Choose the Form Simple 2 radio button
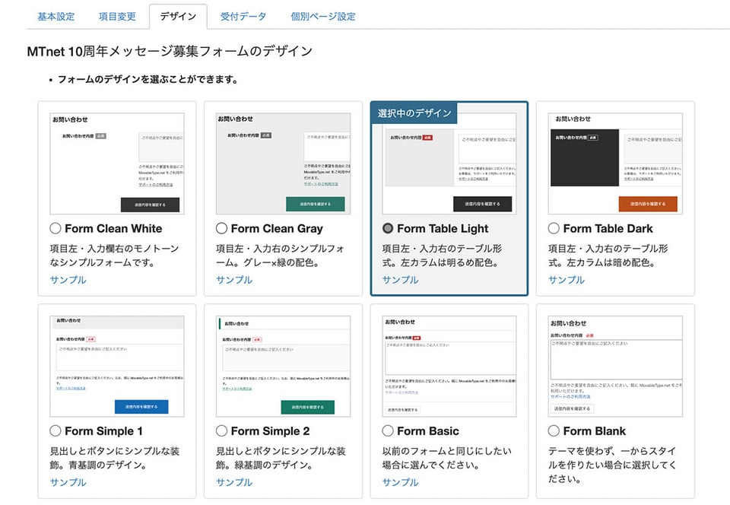 point(221,430)
